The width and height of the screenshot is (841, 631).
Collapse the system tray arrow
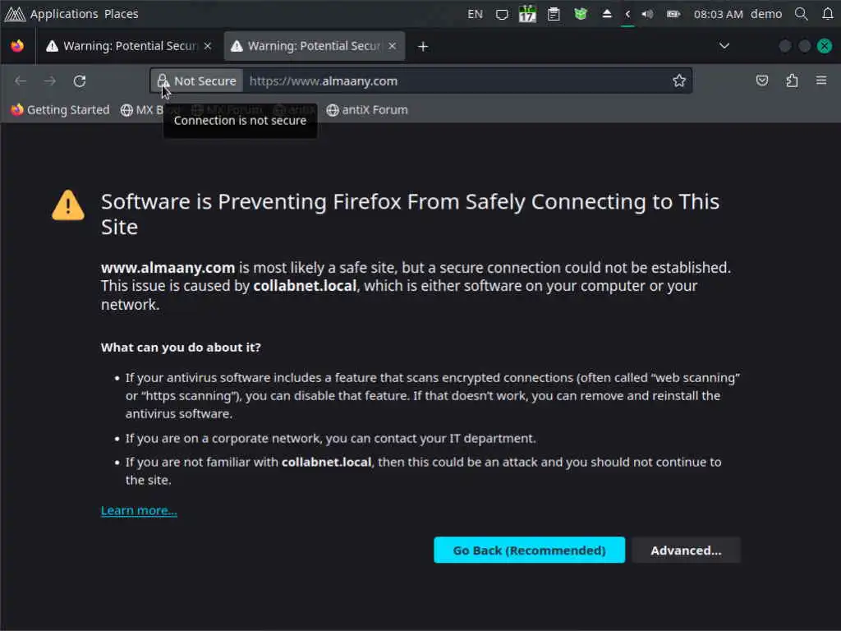coord(627,15)
